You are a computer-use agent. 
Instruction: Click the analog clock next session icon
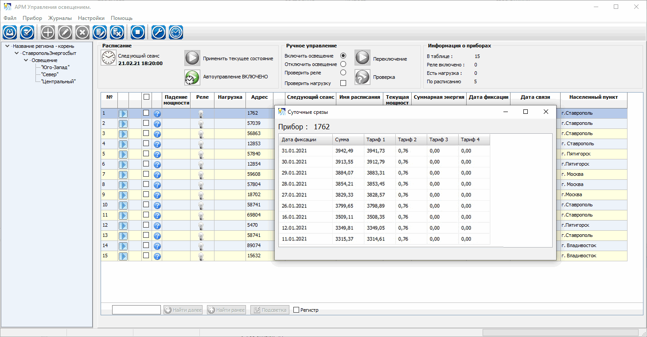[108, 58]
